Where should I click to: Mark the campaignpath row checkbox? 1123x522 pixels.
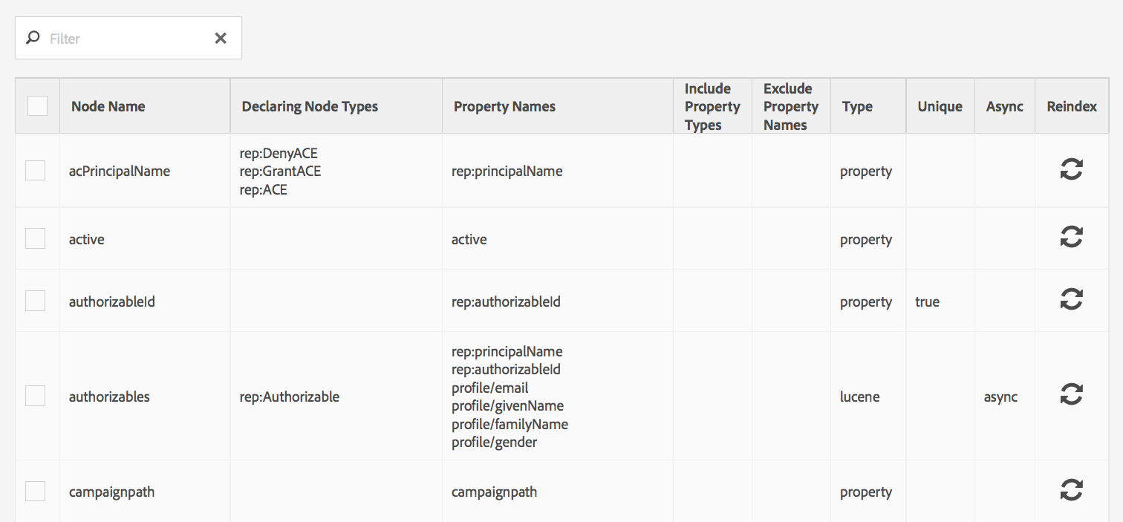point(36,492)
